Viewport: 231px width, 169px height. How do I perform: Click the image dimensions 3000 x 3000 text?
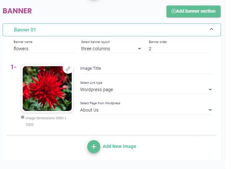[46, 121]
